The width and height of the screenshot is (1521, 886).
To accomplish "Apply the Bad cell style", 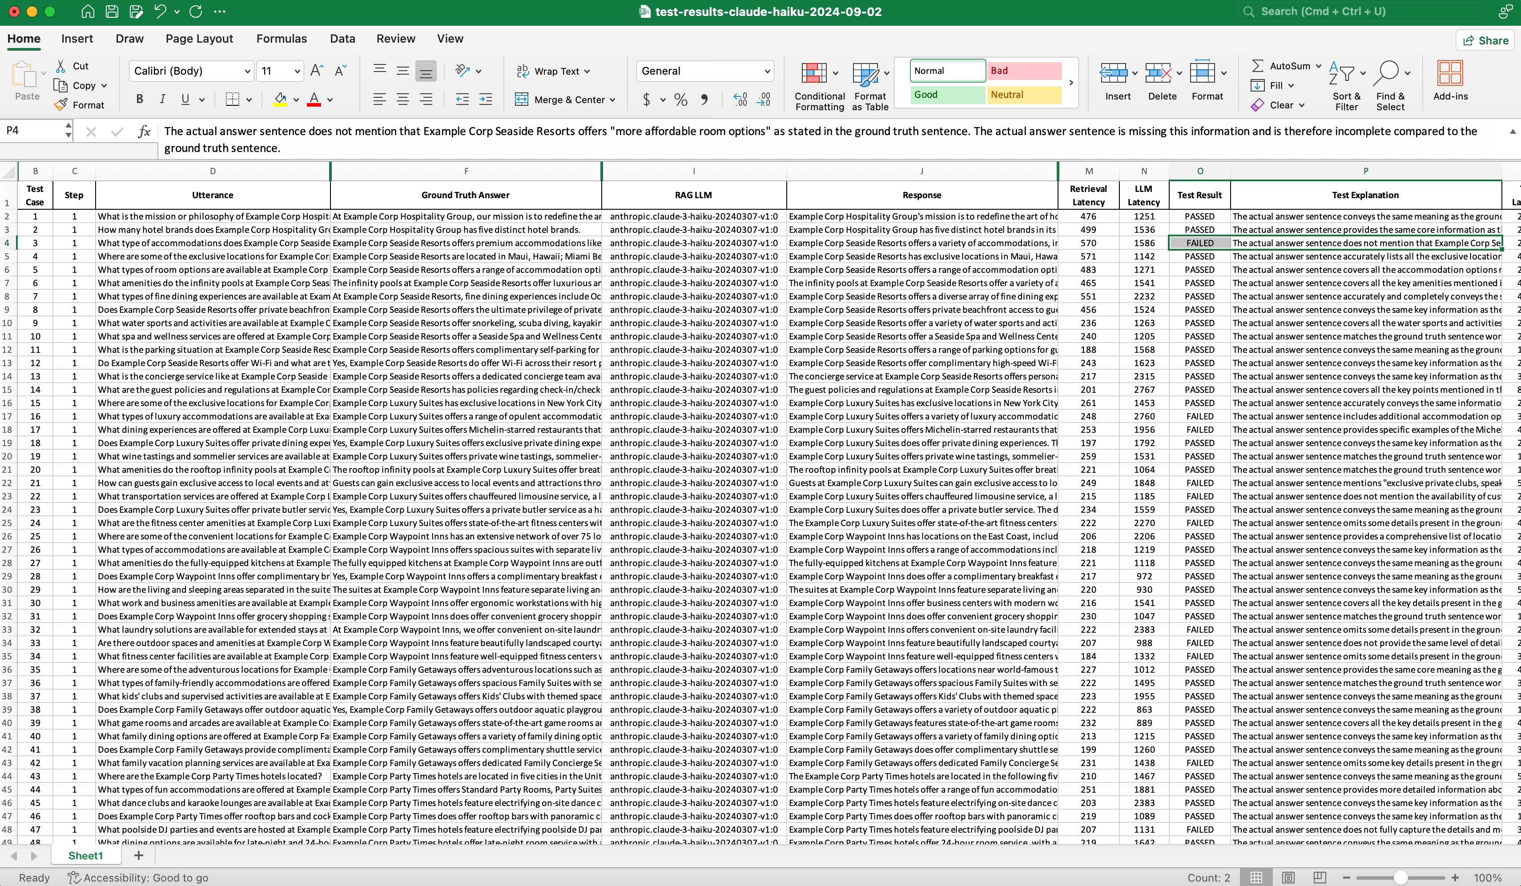I will pos(1024,71).
